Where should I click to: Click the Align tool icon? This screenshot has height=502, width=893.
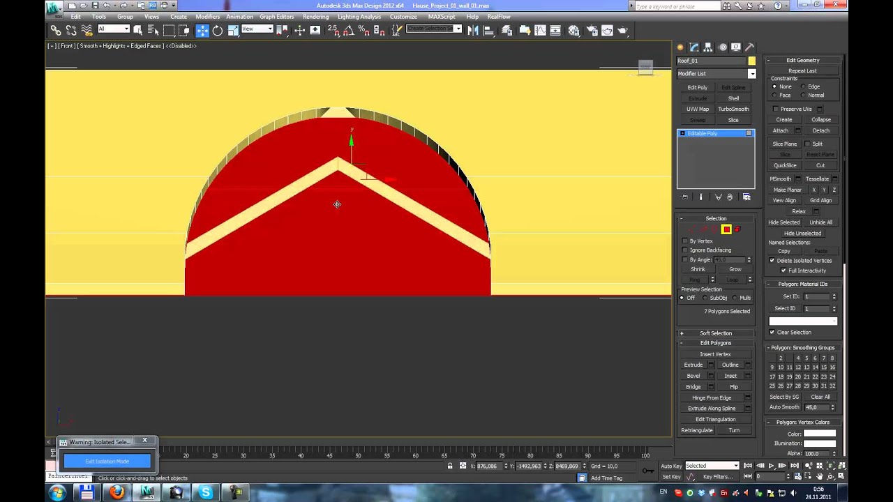coord(489,30)
